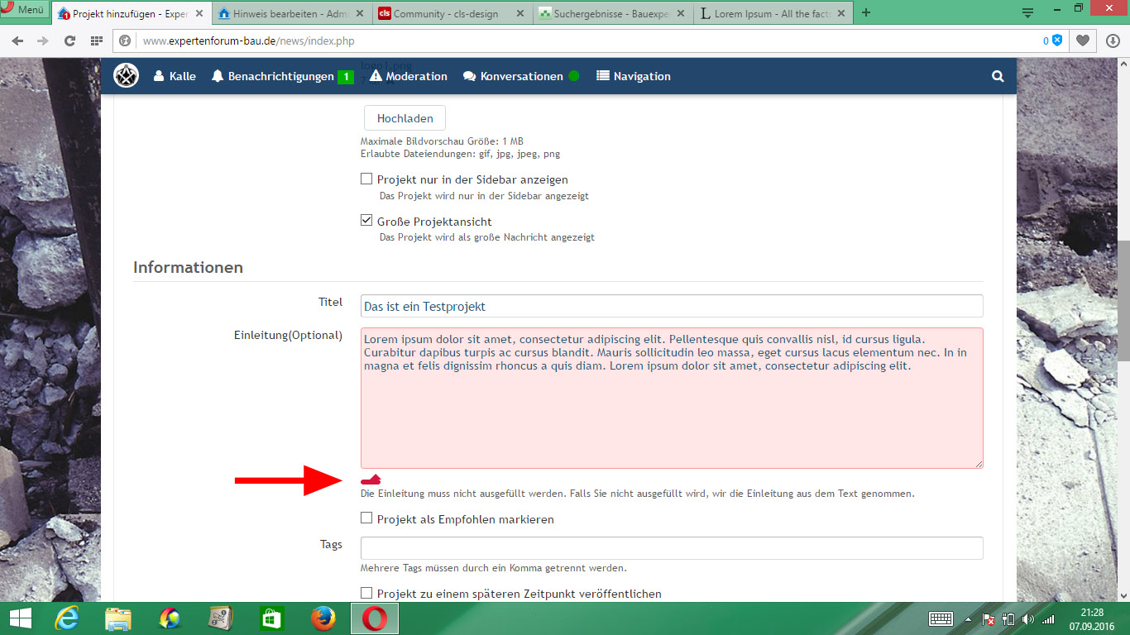Click inside the Tags input field
The image size is (1130, 635).
[x=671, y=547]
